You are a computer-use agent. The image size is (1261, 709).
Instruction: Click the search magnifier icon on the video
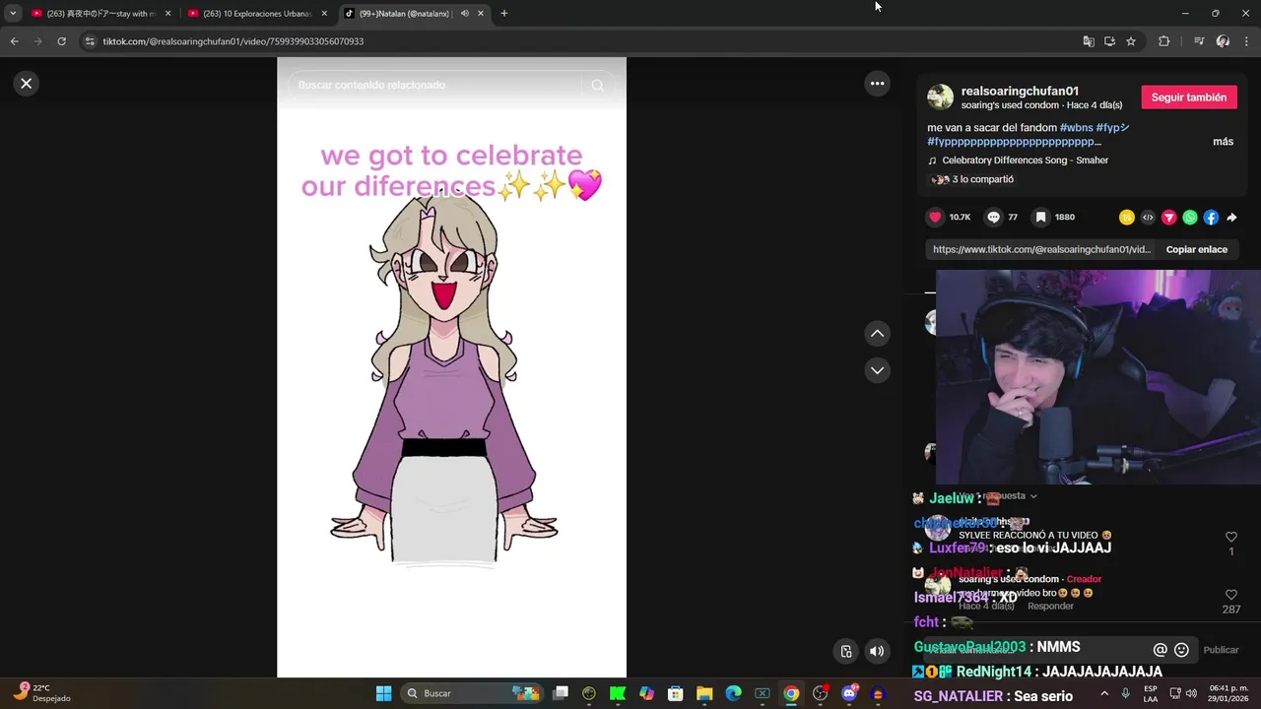pyautogui.click(x=598, y=86)
